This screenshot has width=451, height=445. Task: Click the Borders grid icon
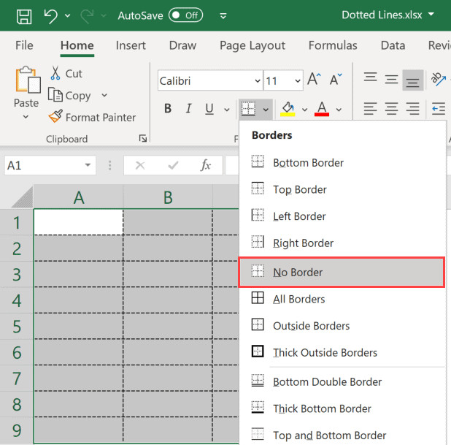pos(249,109)
